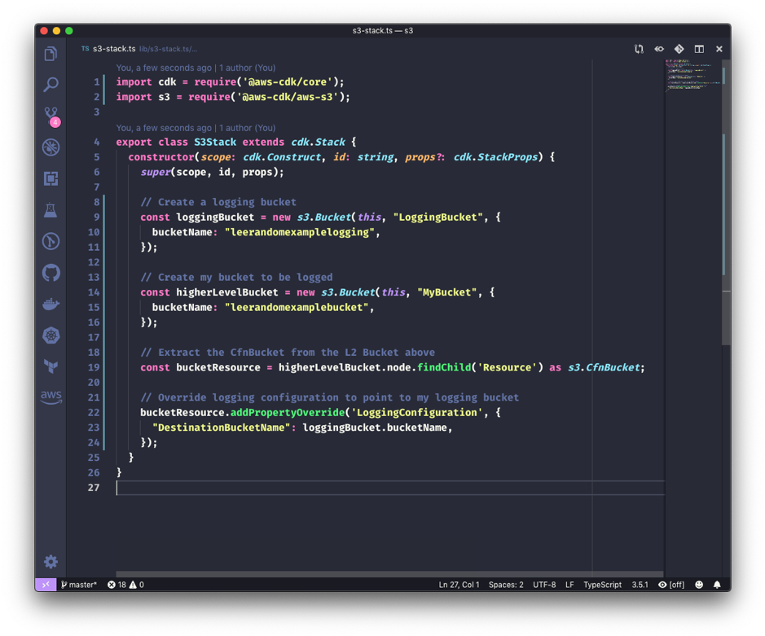Click the settings gear icon
Viewport: 765px width, 636px height.
(51, 561)
